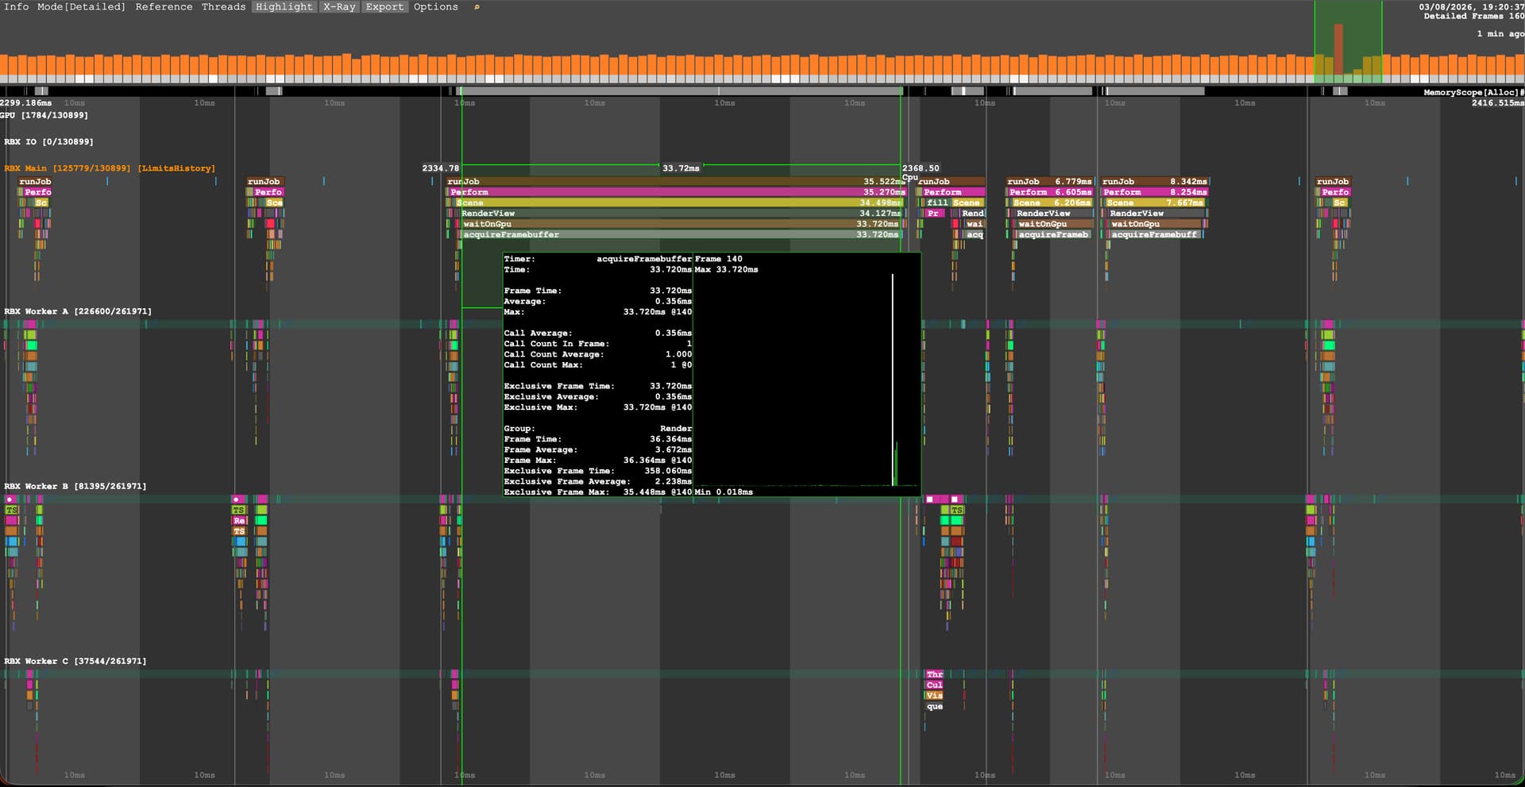Screen dimensions: 1525x787
Task: Click the 33.72ms range measurement label
Action: tap(681, 168)
